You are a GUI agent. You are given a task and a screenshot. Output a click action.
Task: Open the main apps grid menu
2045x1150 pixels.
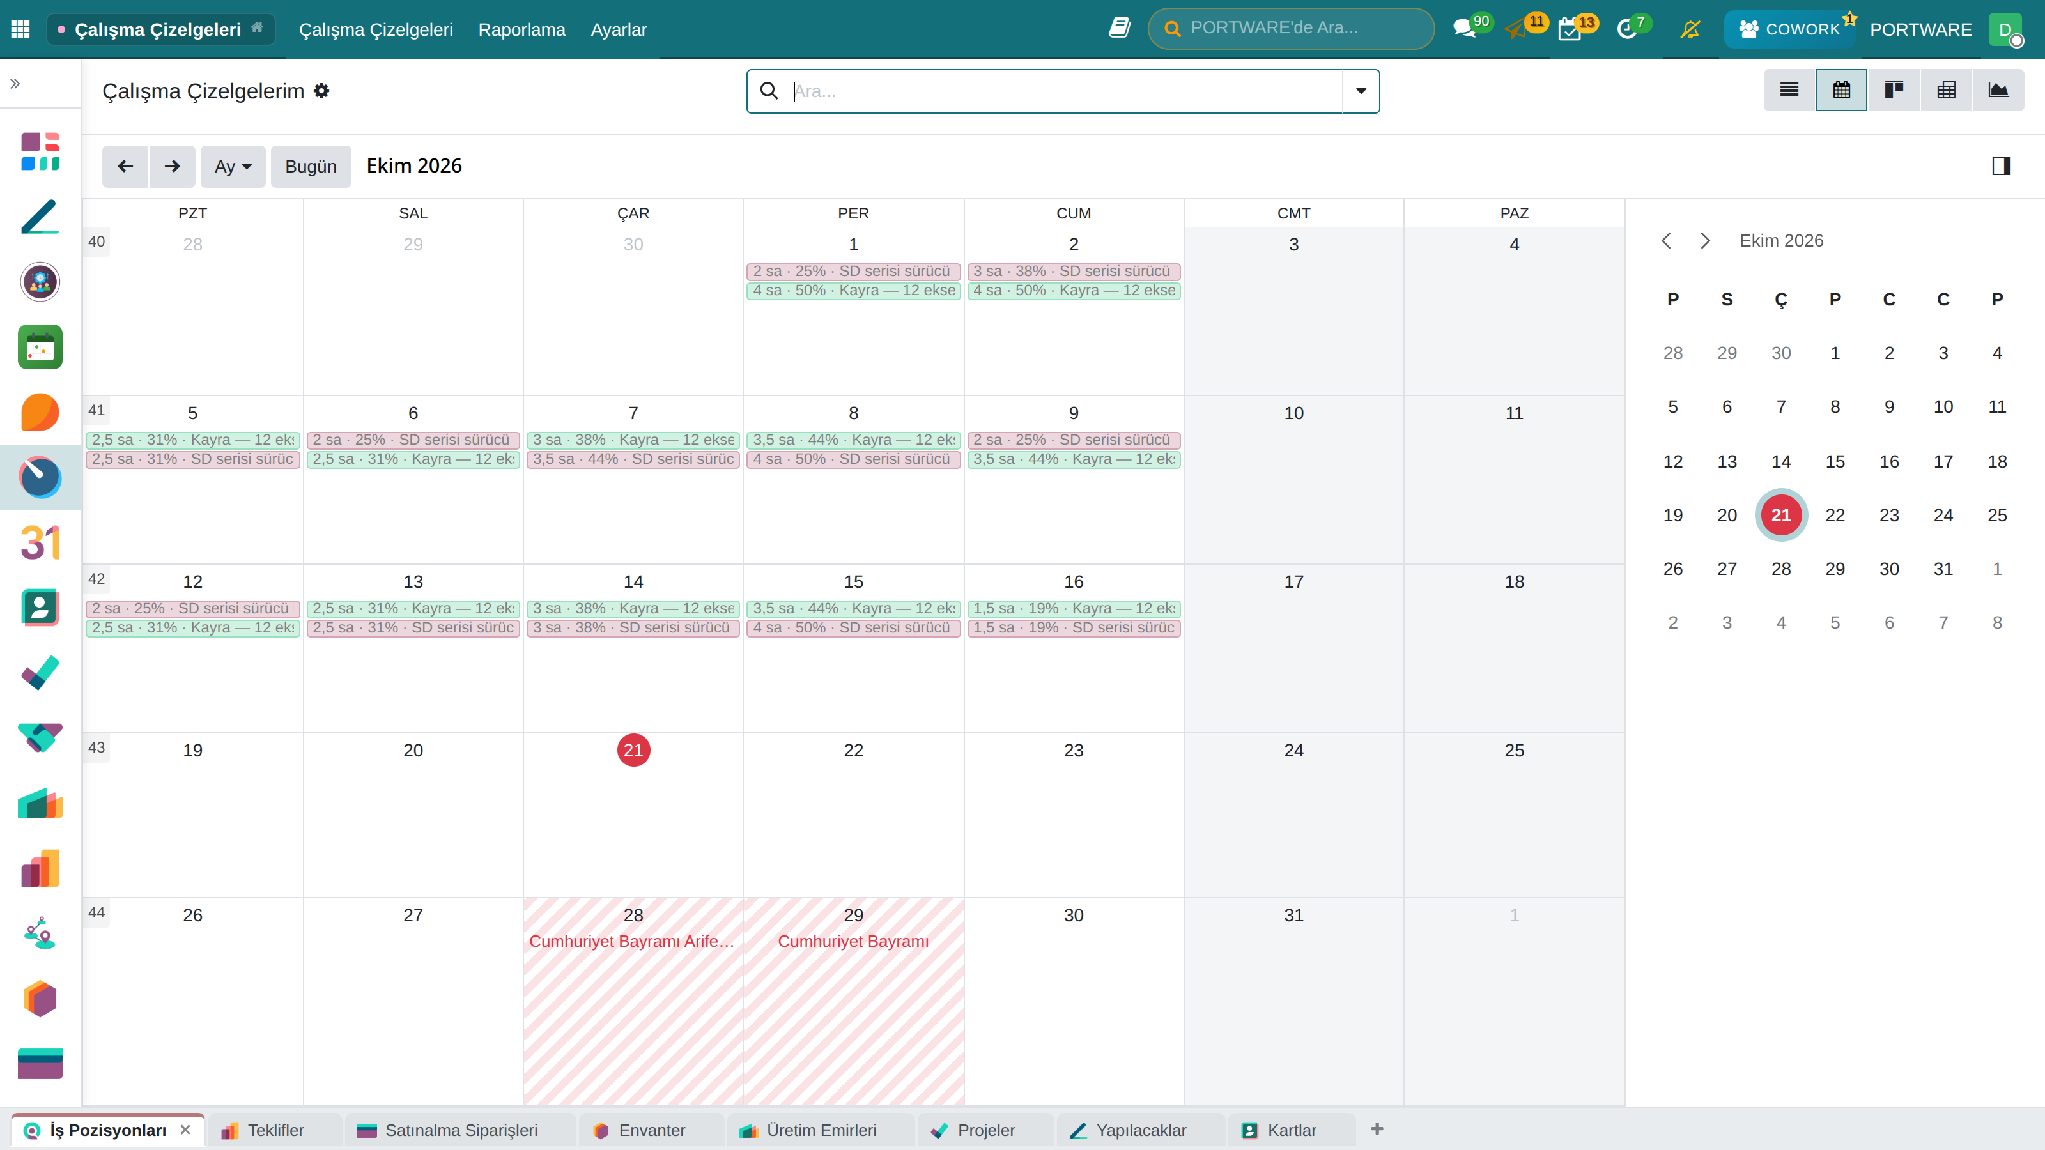click(x=20, y=29)
